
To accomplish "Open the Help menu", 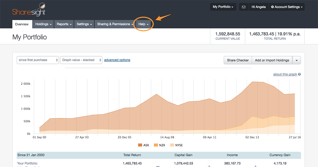I will point(143,24).
